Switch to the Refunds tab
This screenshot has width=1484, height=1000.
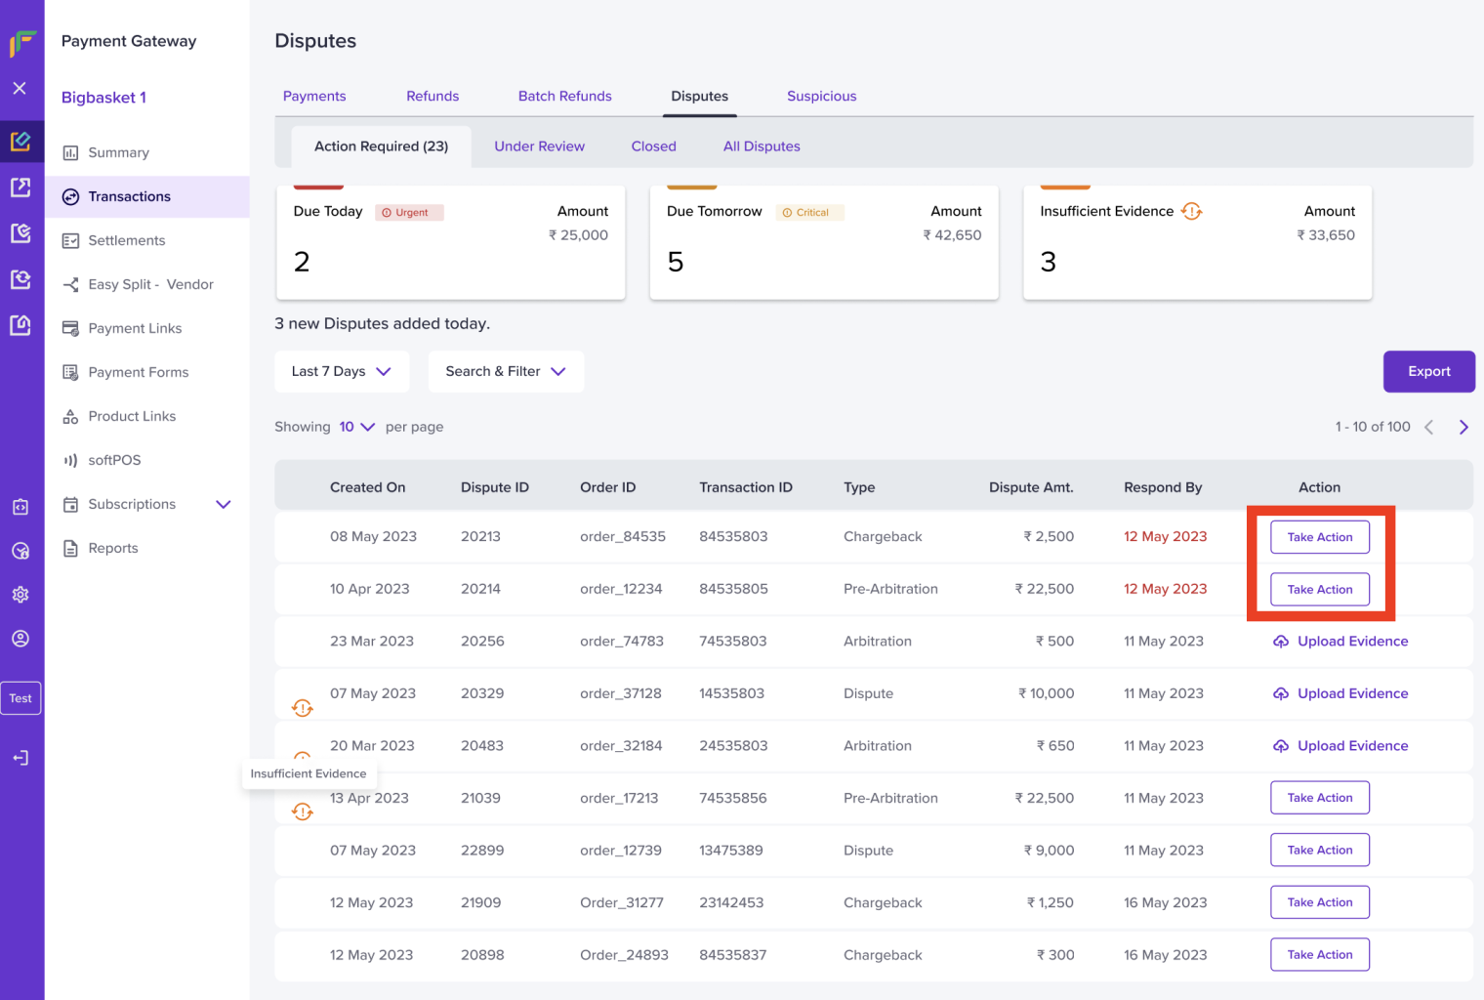pyautogui.click(x=433, y=96)
